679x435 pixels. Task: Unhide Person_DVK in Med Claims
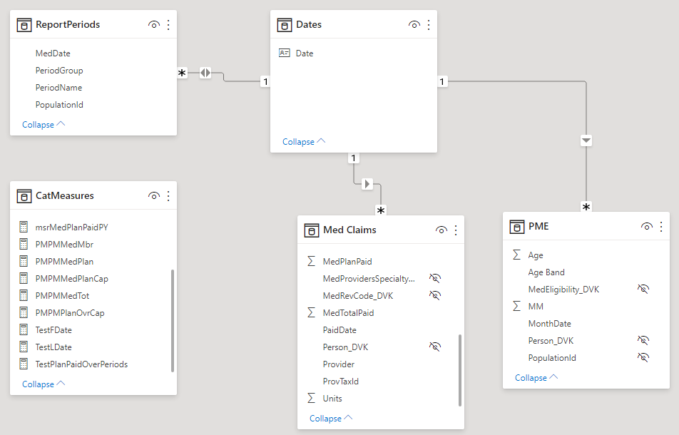[435, 347]
